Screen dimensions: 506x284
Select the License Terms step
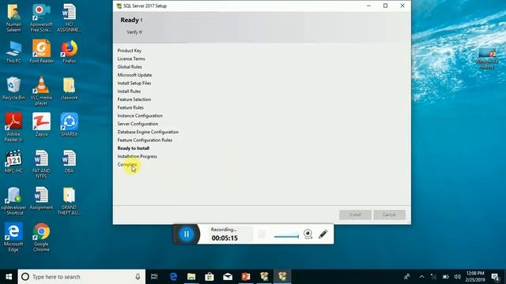[x=131, y=58]
